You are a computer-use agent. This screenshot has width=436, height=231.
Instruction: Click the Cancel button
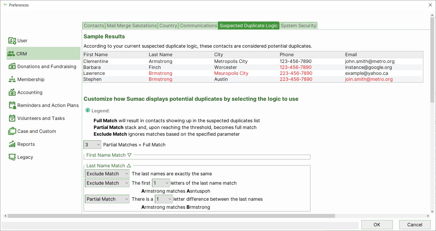coord(415,225)
